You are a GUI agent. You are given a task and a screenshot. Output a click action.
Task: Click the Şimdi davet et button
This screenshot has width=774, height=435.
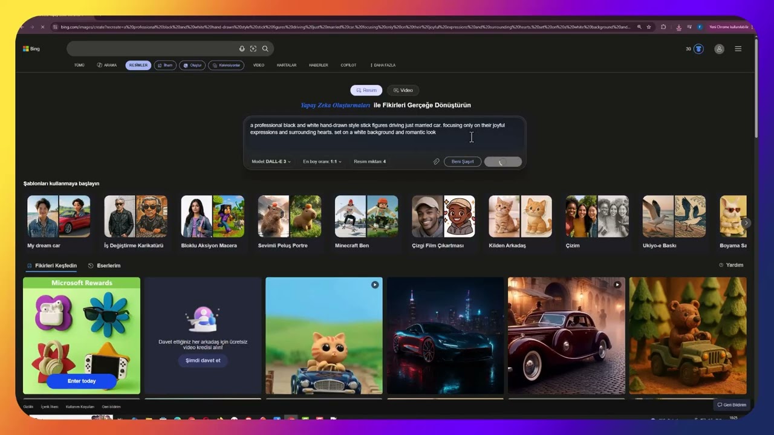[203, 360]
